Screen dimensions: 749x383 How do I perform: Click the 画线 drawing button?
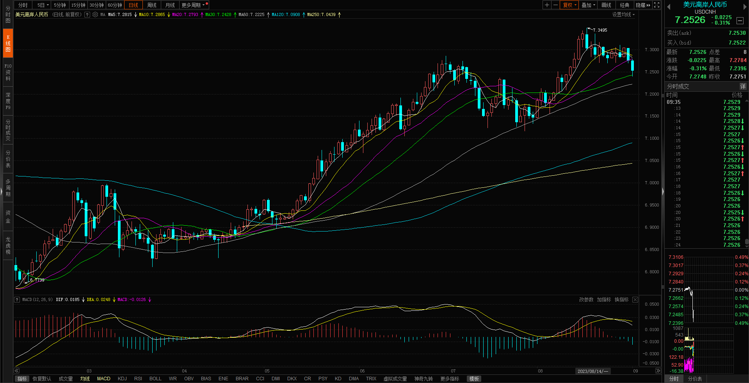click(606, 5)
